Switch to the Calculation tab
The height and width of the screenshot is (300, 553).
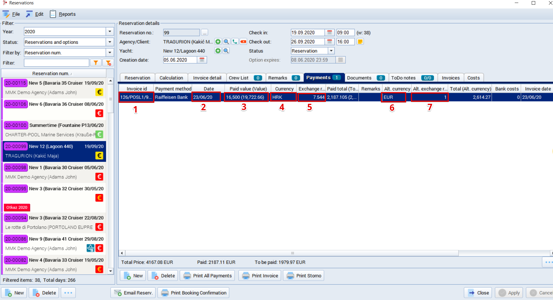click(x=171, y=78)
